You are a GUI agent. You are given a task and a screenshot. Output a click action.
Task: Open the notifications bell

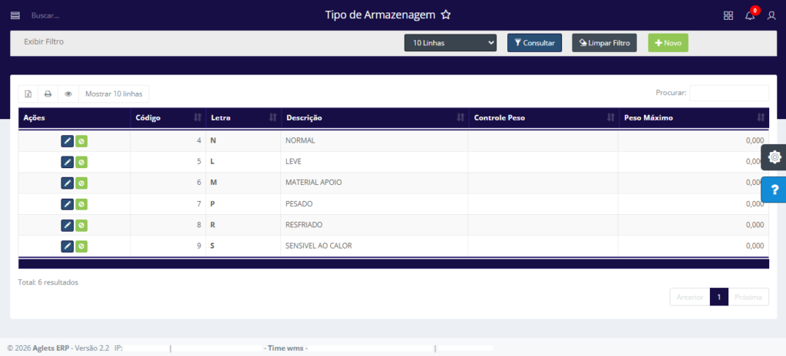point(750,15)
